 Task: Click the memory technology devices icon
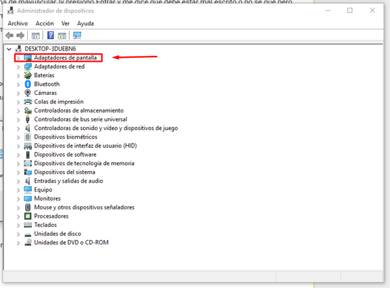[x=28, y=163]
